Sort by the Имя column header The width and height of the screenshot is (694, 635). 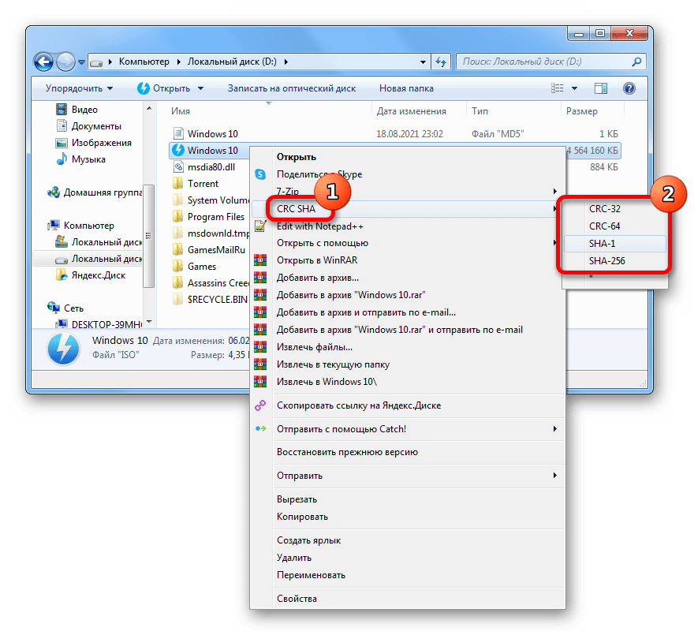pos(181,111)
